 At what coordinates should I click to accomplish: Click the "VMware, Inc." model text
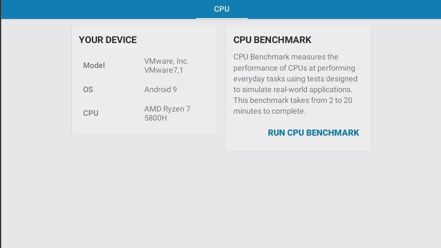pos(166,61)
